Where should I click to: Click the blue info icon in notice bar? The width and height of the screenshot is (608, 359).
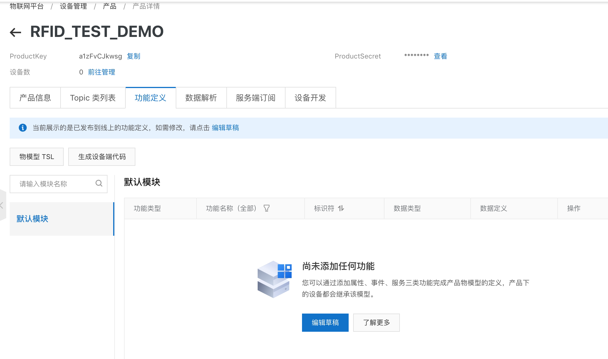click(23, 128)
